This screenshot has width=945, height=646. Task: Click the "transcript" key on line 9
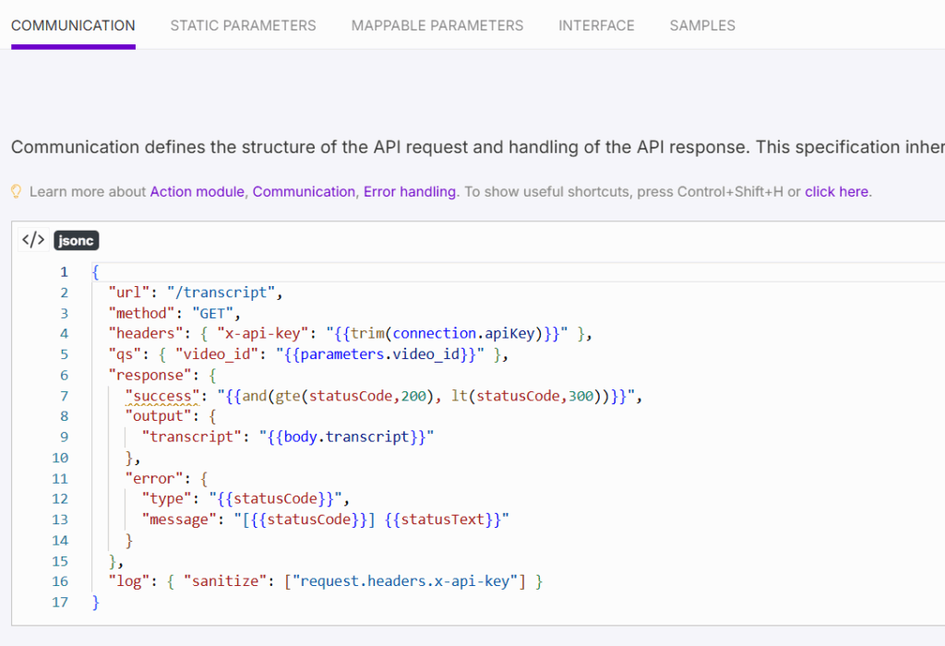pyautogui.click(x=192, y=437)
